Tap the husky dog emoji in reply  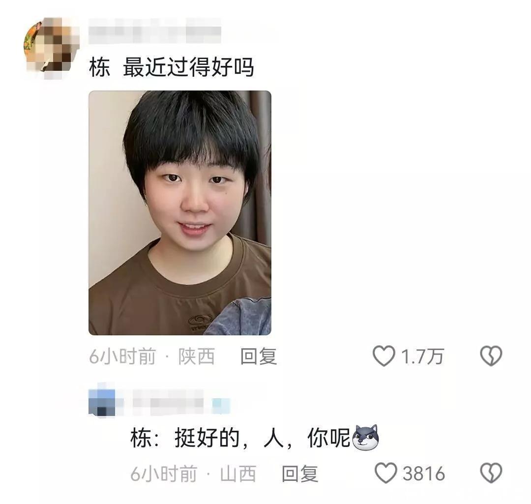pos(365,437)
